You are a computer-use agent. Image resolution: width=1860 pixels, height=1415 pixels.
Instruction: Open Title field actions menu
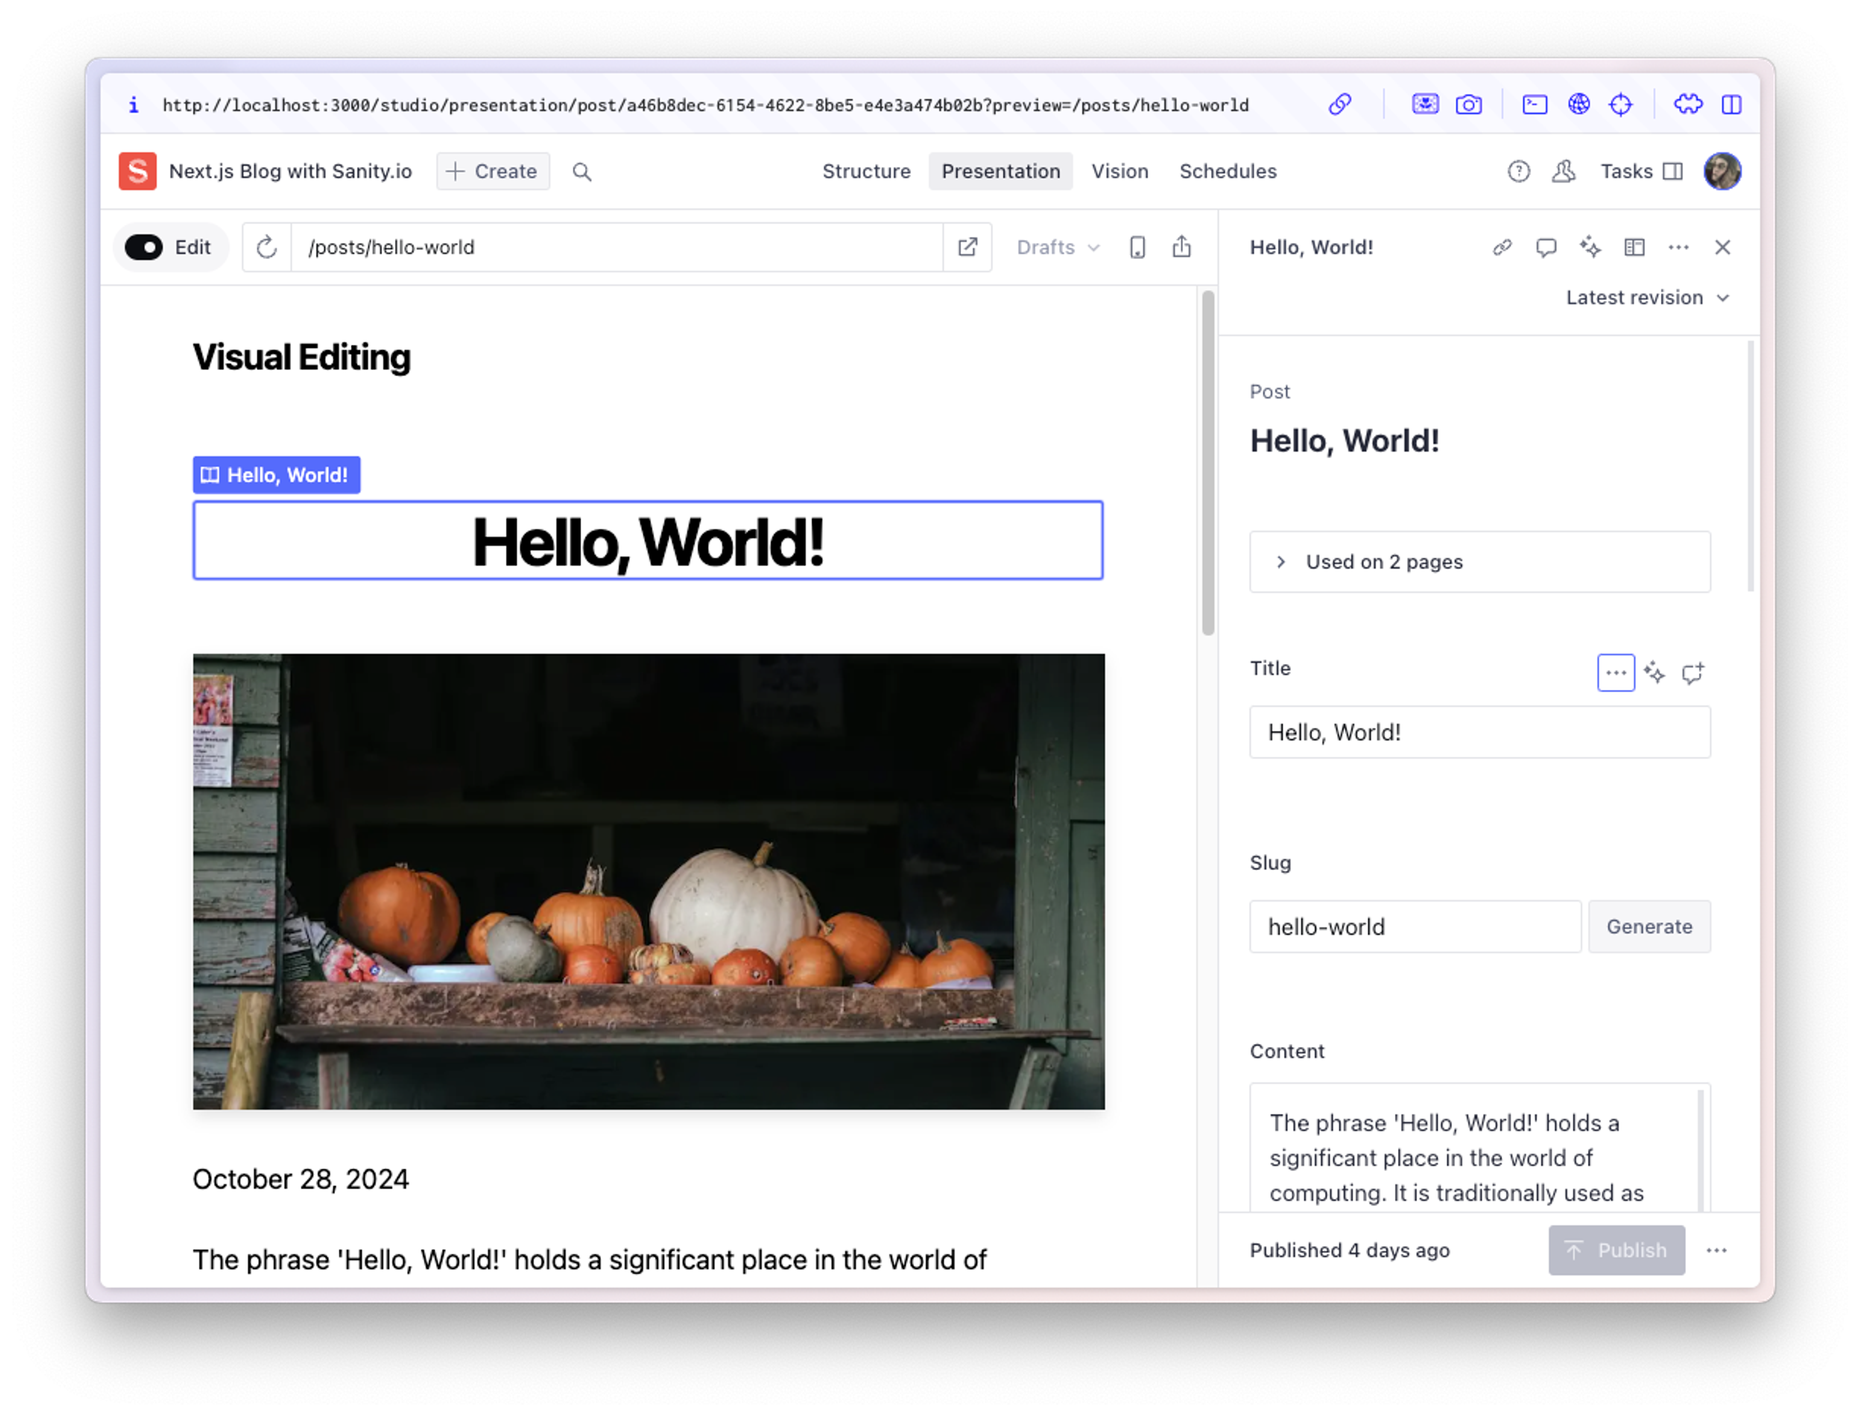tap(1615, 672)
